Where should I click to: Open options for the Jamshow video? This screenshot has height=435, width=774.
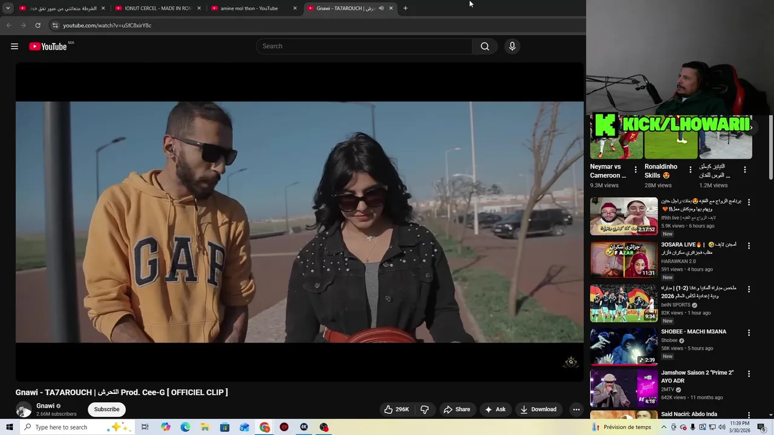coord(749,374)
